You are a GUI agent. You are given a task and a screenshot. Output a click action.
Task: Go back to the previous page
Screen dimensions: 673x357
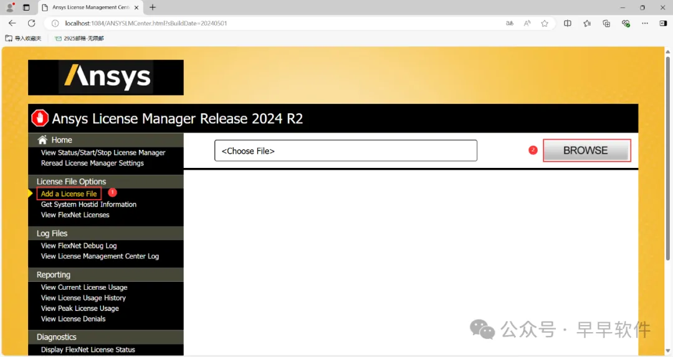(12, 23)
